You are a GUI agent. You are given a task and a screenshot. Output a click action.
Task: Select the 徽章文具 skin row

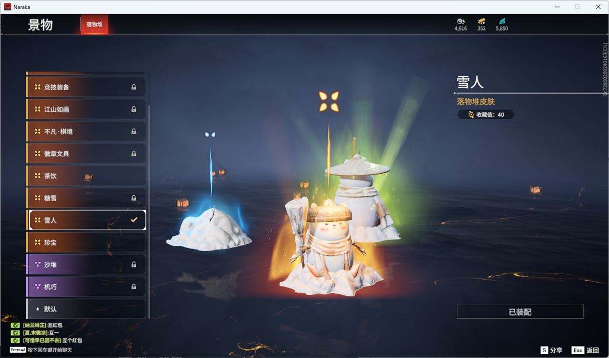point(86,153)
